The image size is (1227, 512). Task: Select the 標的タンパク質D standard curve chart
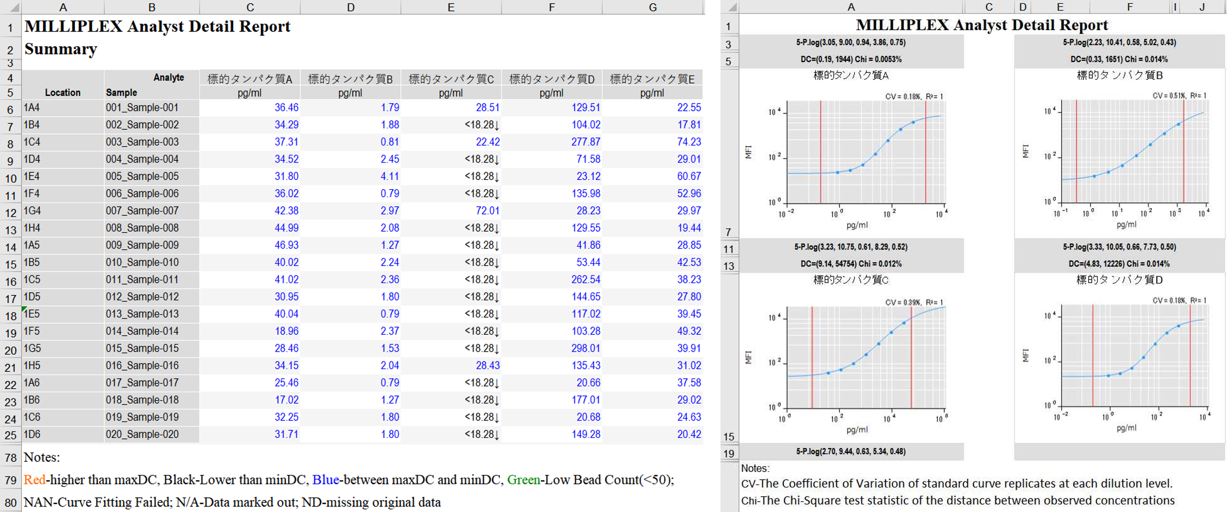click(x=1120, y=358)
